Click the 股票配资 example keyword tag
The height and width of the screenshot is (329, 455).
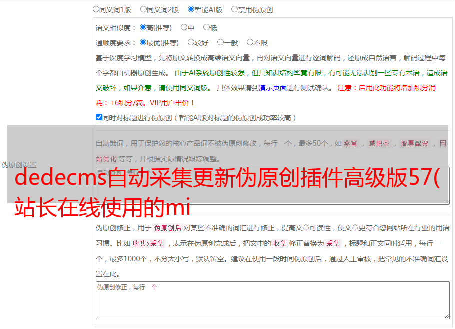tap(415, 143)
